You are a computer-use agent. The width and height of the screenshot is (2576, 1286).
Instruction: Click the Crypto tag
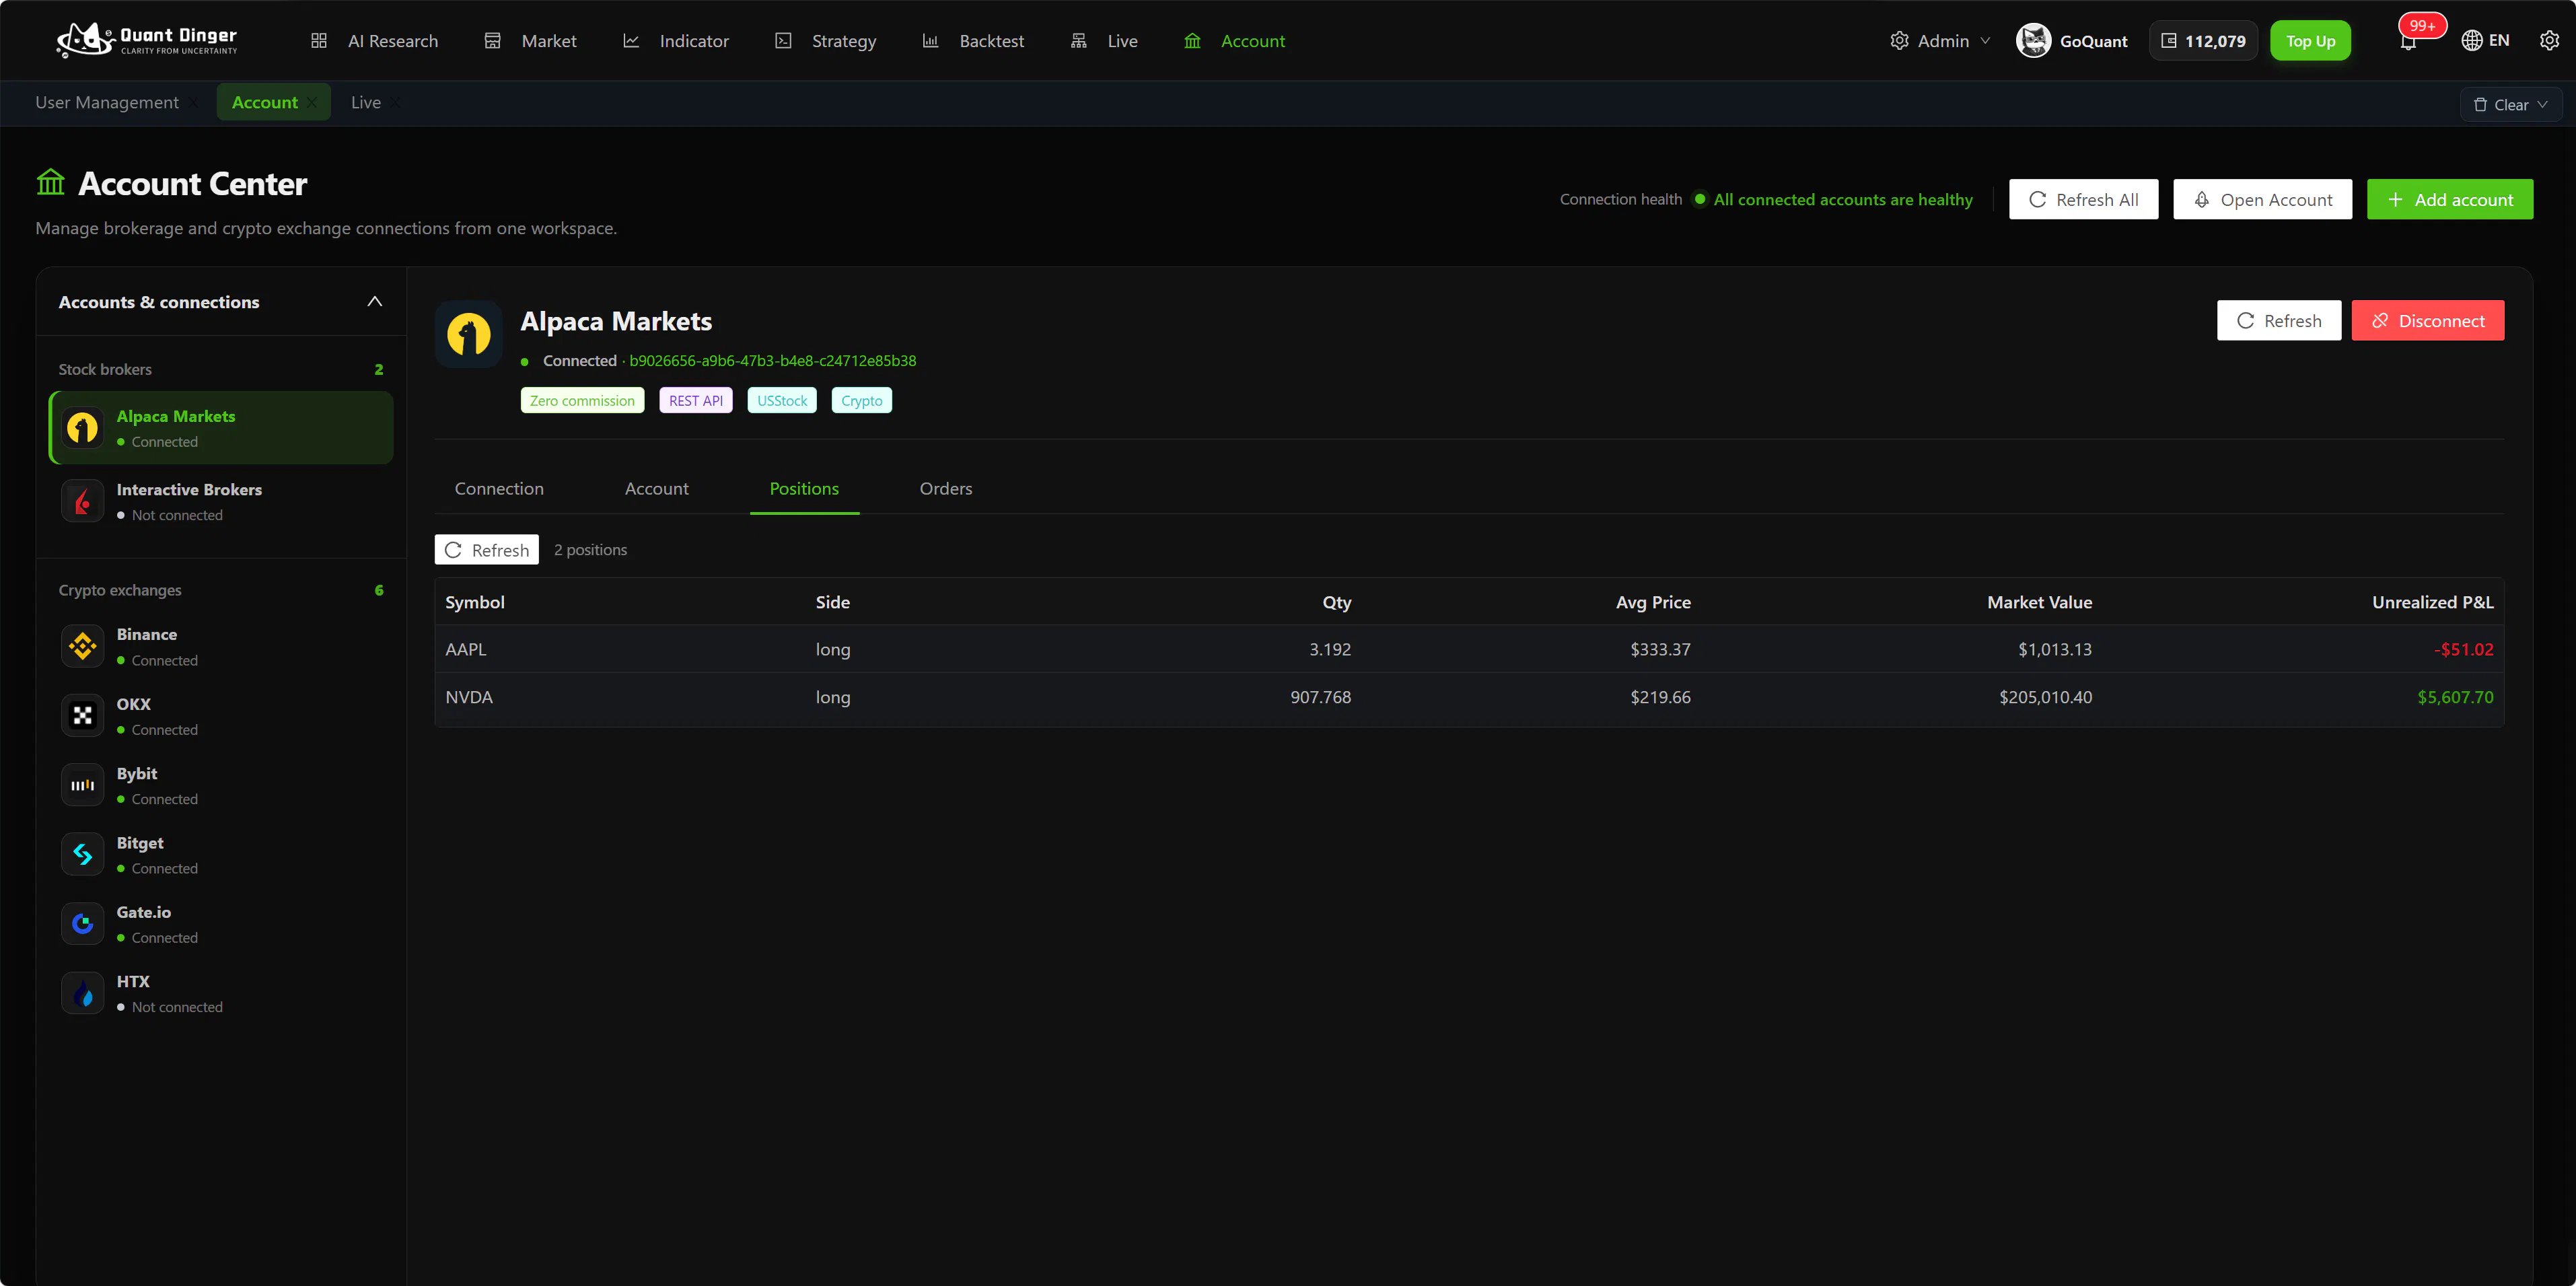[x=861, y=401]
